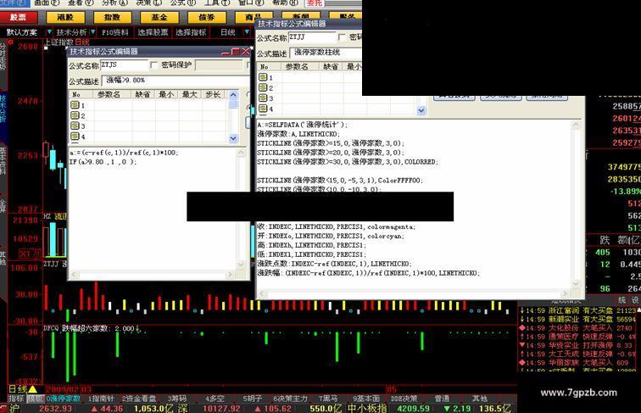
Task: Click up arrow of ZTJS parameter list
Action: (233, 95)
